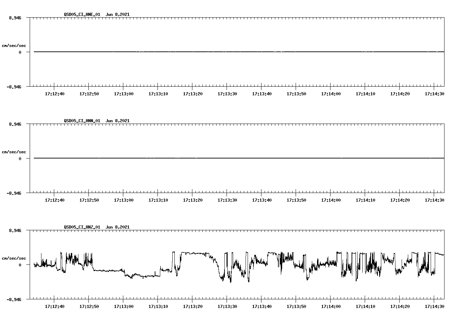Click the 17:14:30 time label on HNZ plot
The image size is (469, 319).
coord(434,307)
